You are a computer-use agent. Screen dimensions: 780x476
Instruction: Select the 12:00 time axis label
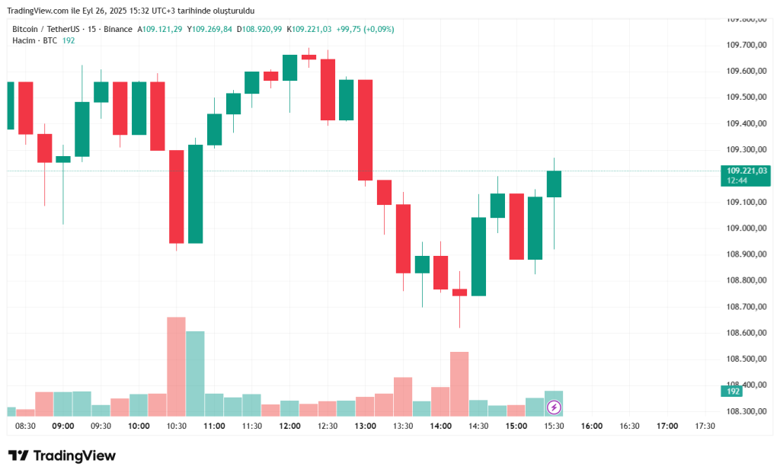pos(289,426)
